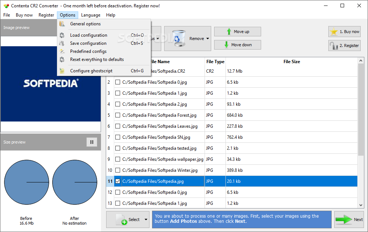Click the Select button

pos(128,220)
